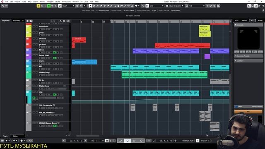Click the Play transport button
Viewport: 265px width, 149px height.
134,141
